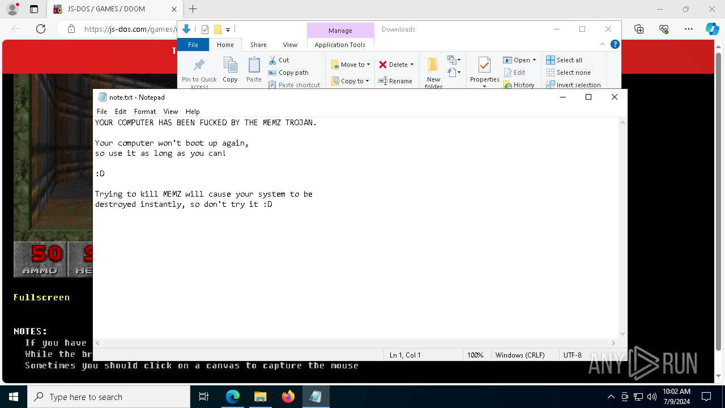Open the Notepad View menu
725x408 pixels.
click(x=170, y=112)
